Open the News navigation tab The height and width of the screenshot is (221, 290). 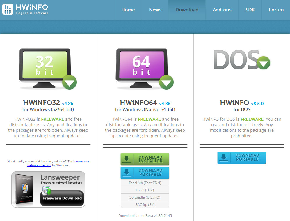click(x=155, y=10)
